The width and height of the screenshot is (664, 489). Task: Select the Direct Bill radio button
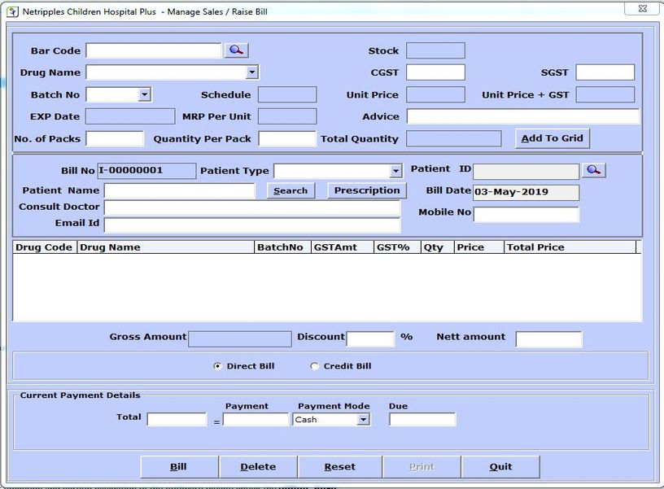pos(217,366)
